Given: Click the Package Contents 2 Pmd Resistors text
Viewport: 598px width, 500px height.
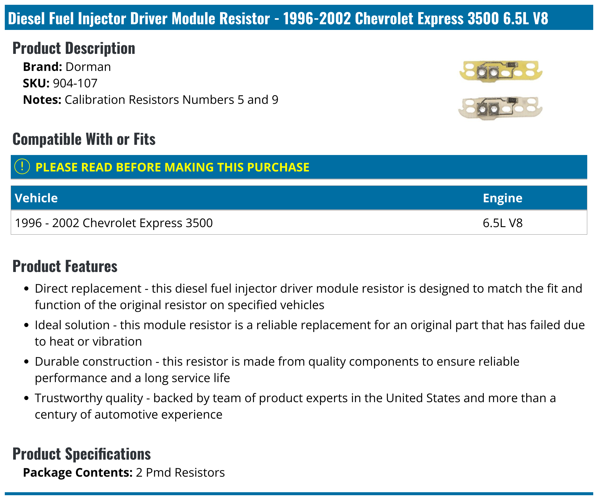Looking at the screenshot, I should click(124, 472).
